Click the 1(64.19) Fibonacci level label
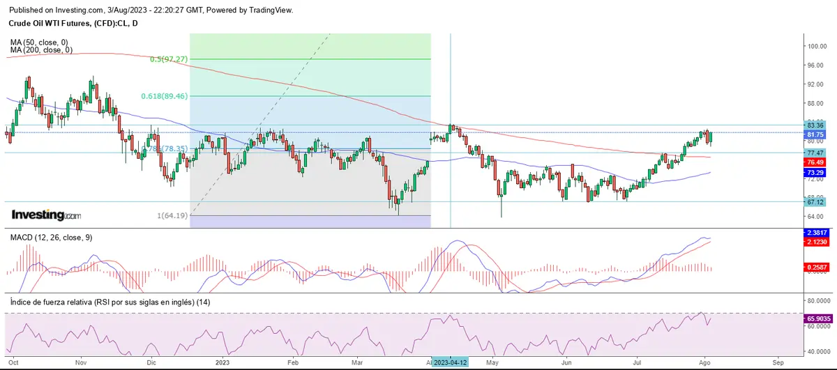Image resolution: width=837 pixels, height=370 pixels. (x=172, y=216)
